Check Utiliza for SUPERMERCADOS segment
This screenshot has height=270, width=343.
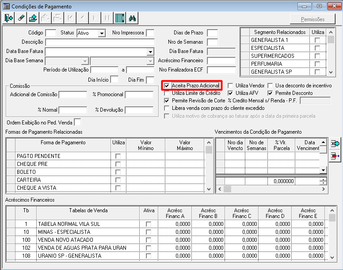pyautogui.click(x=317, y=56)
